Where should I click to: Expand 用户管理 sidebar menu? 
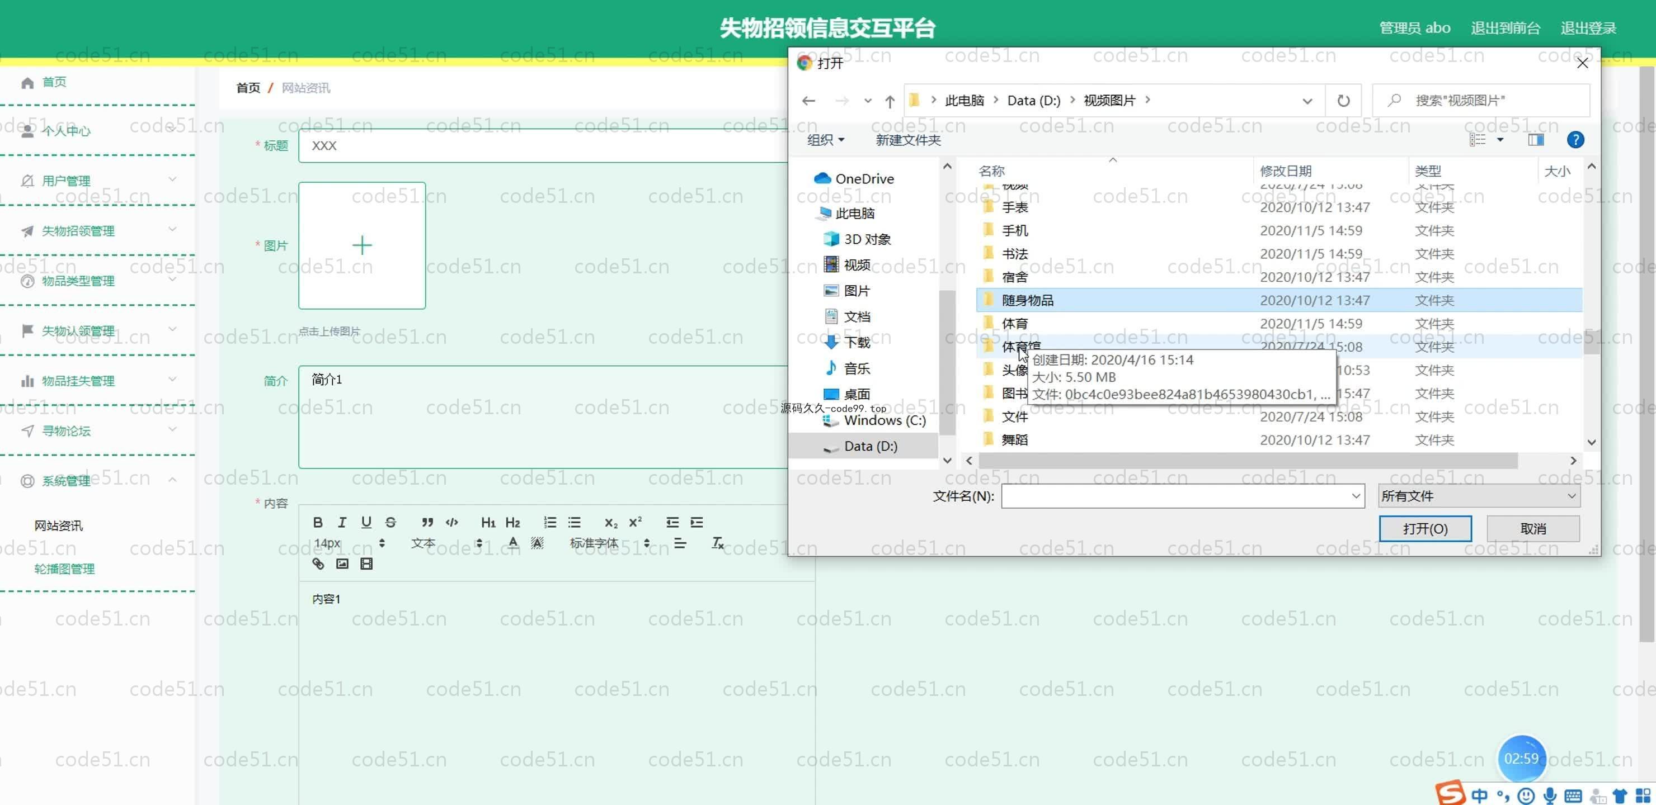coord(98,181)
